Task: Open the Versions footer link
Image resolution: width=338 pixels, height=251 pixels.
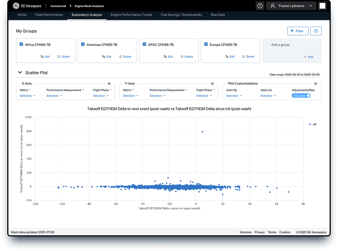Action: coord(245,232)
